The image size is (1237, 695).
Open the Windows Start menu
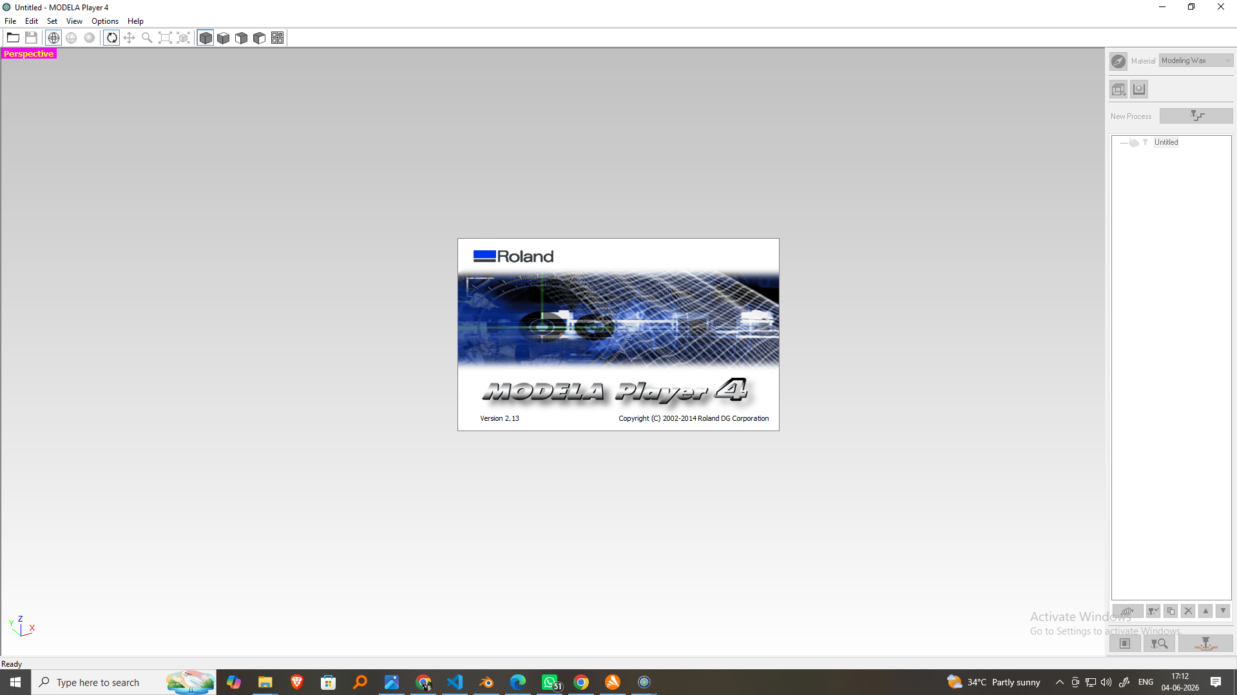15,682
